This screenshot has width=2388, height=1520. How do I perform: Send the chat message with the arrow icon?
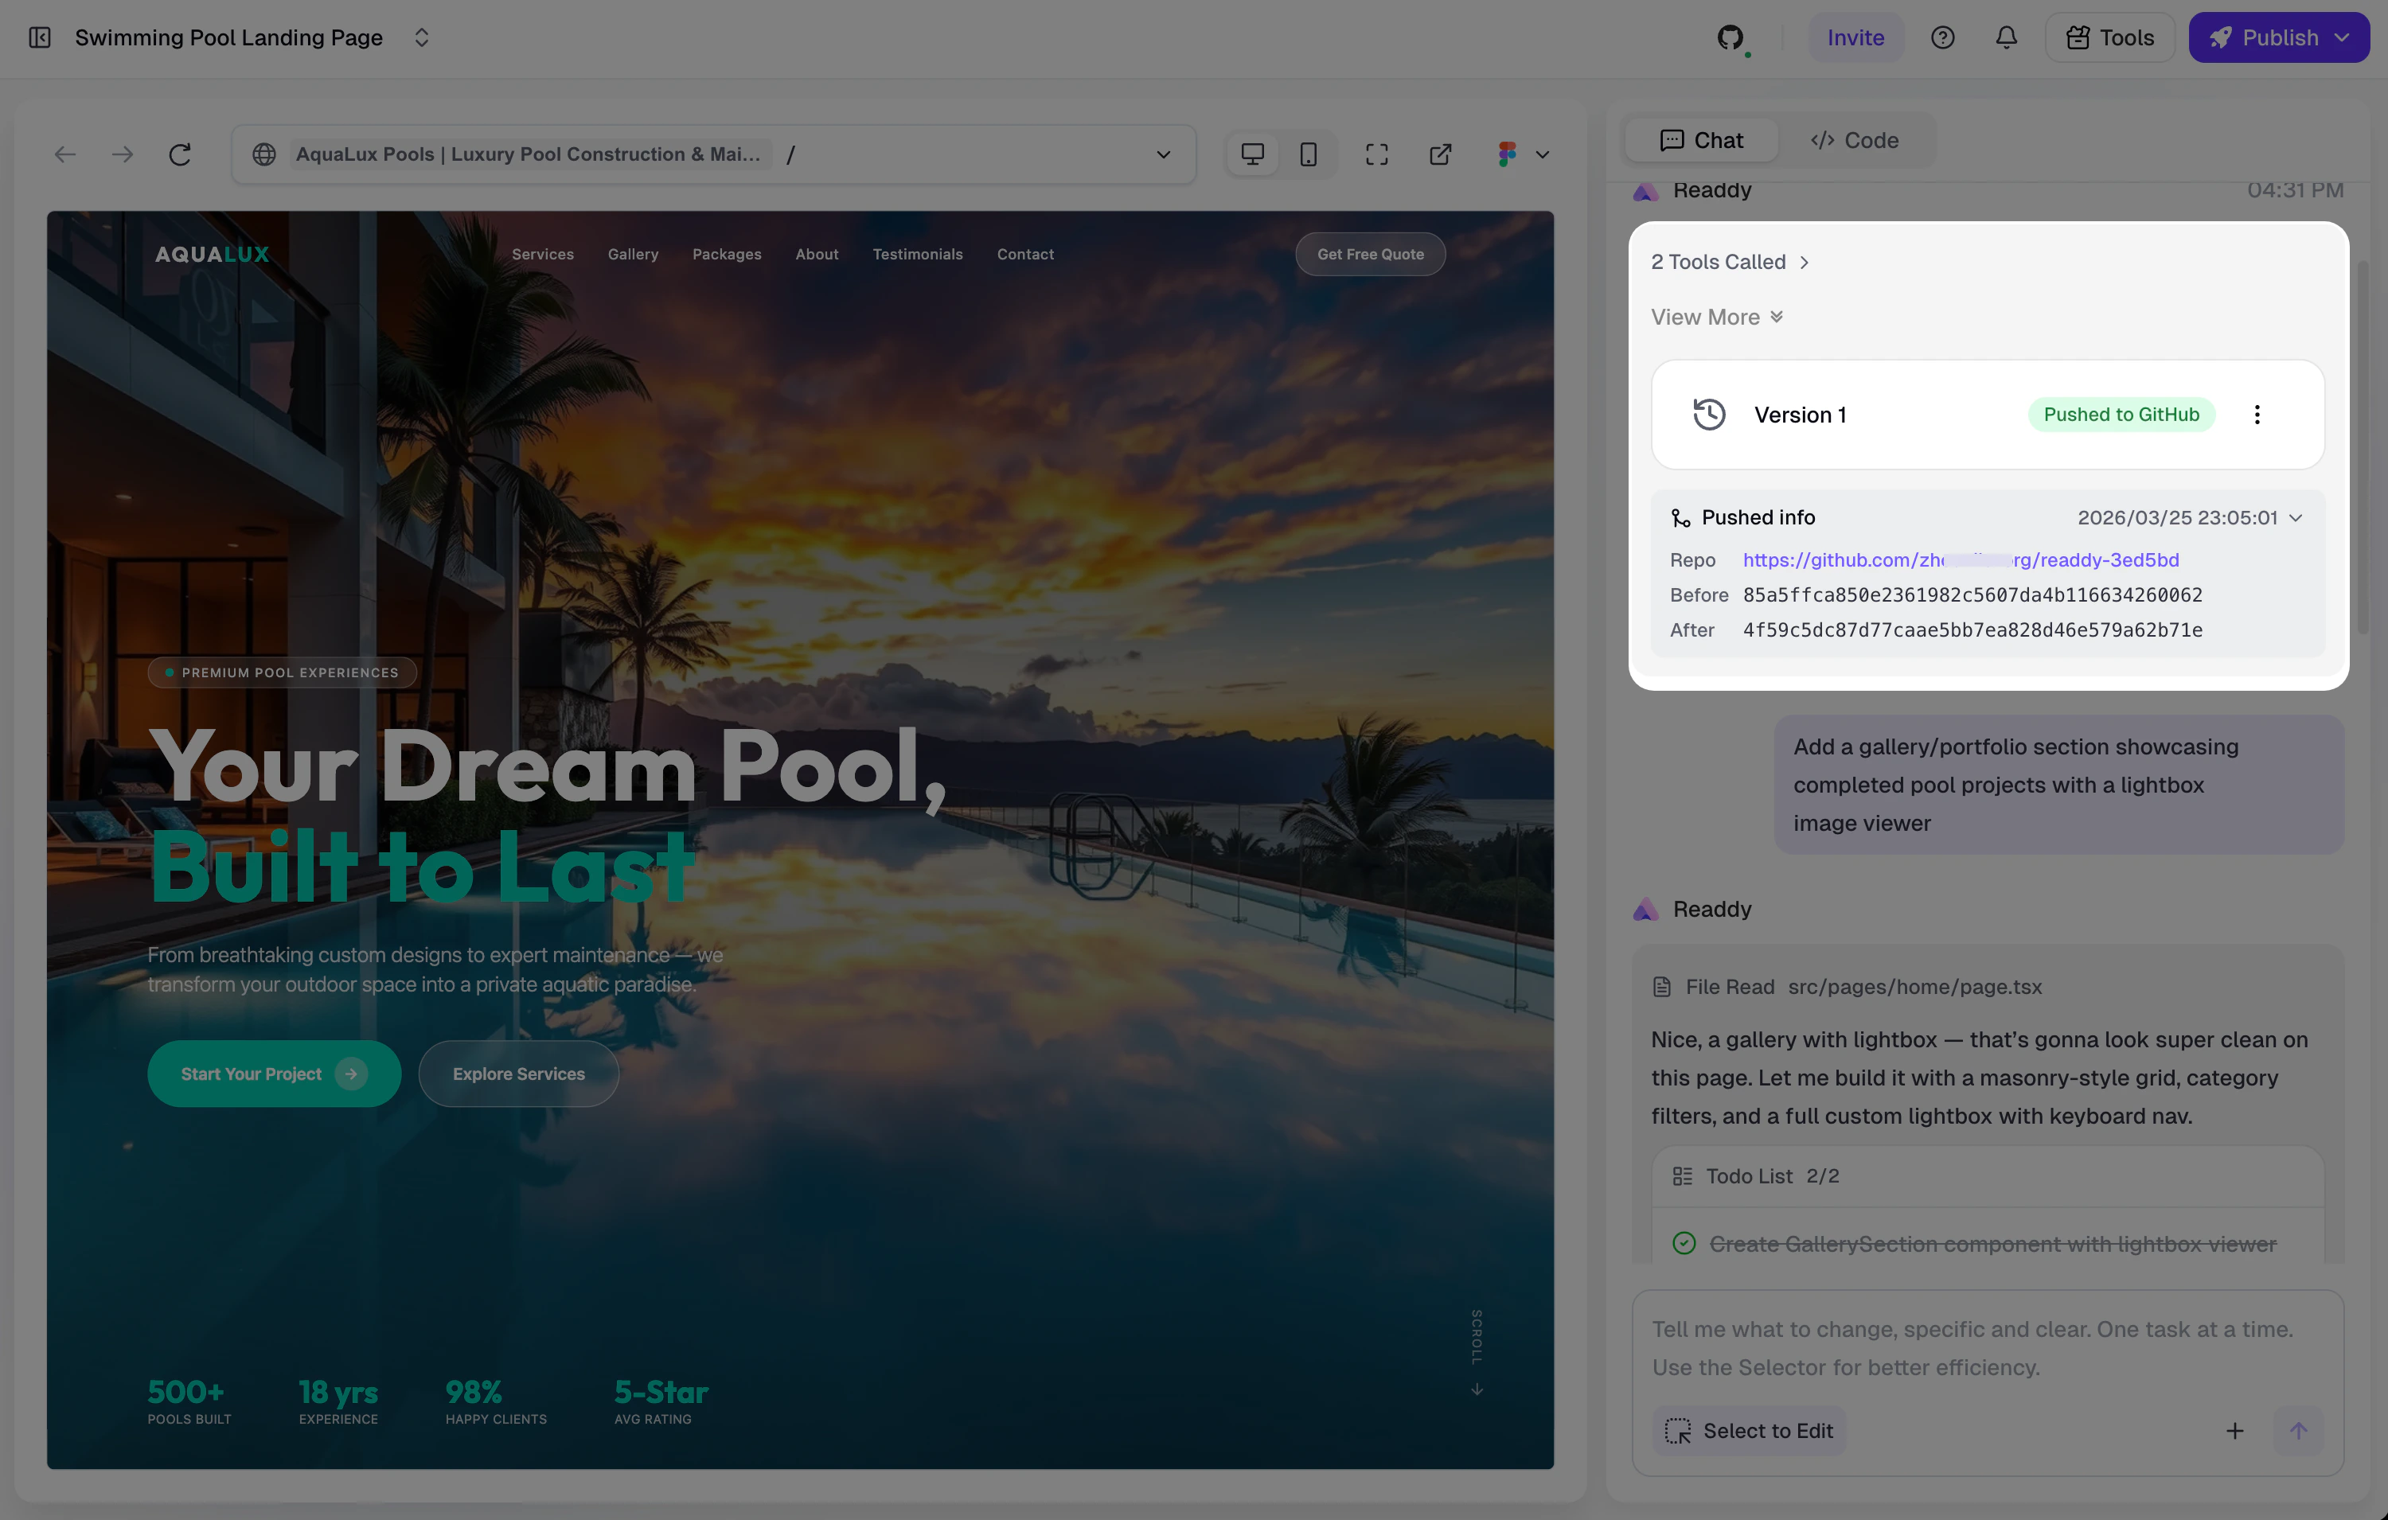(x=2299, y=1430)
